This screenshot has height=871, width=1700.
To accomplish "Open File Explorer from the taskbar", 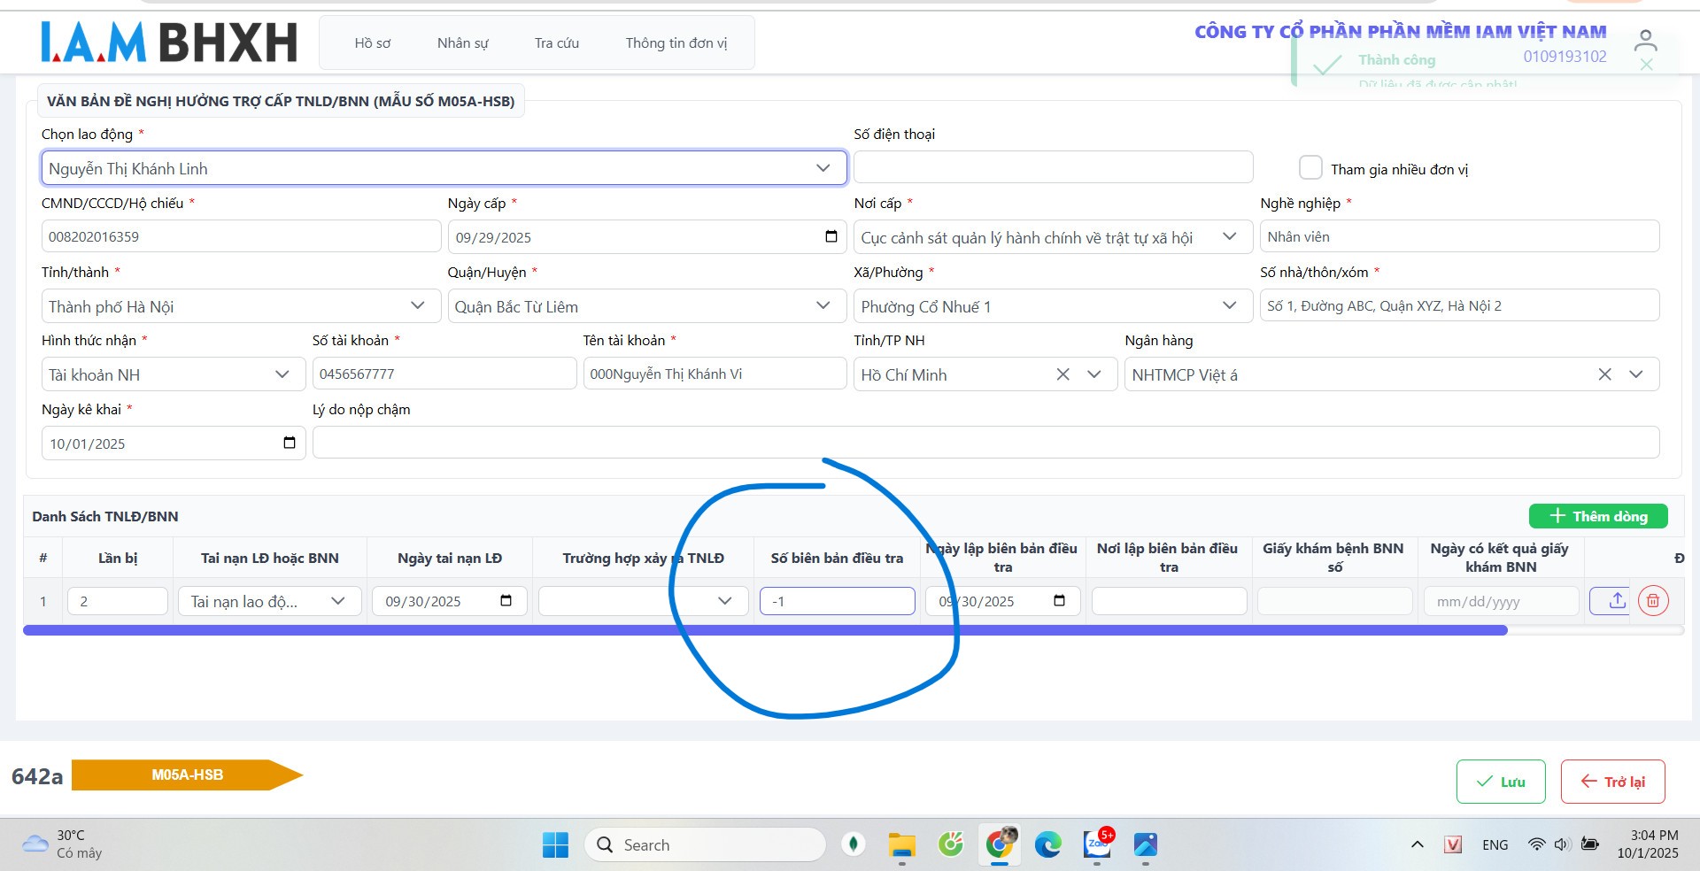I will point(901,845).
